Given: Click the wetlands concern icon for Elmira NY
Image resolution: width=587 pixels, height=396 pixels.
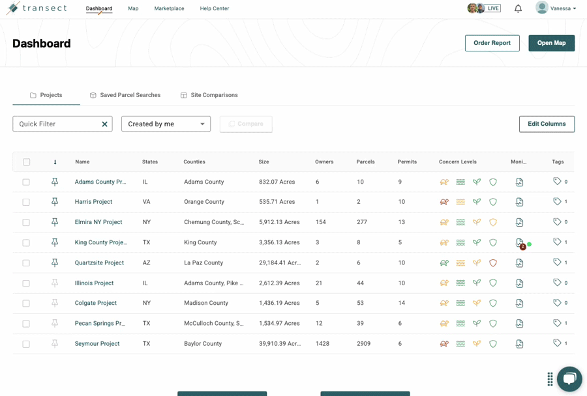Looking at the screenshot, I should pos(460,223).
